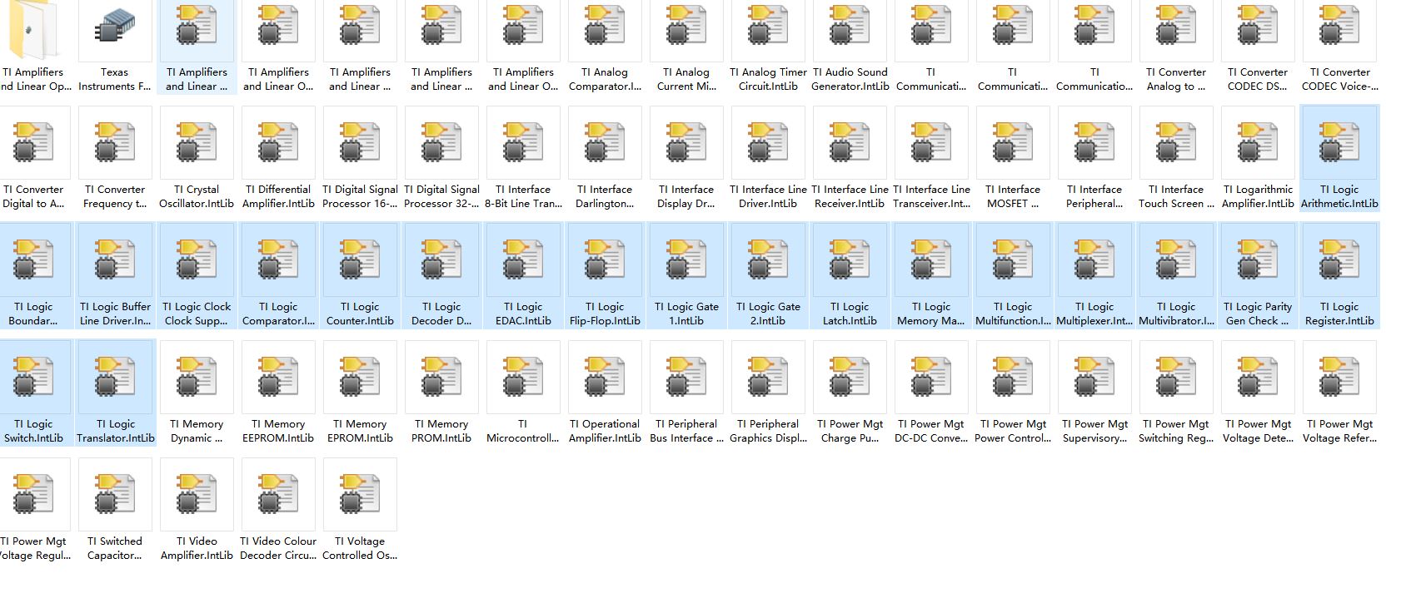Pick the TI Logarithmic Amplifier.IntLib icon
Screen dimensions: 1426x593
click(x=1258, y=142)
